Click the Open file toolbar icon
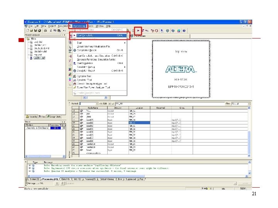Screen dimensions: 278x208 click(x=32, y=30)
